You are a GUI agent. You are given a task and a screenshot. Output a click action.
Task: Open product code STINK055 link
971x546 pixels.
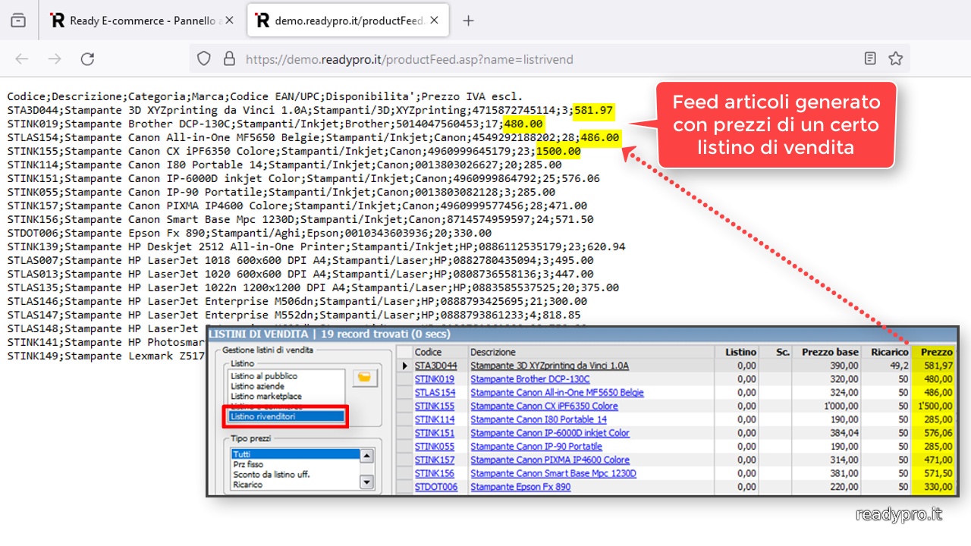pos(435,447)
